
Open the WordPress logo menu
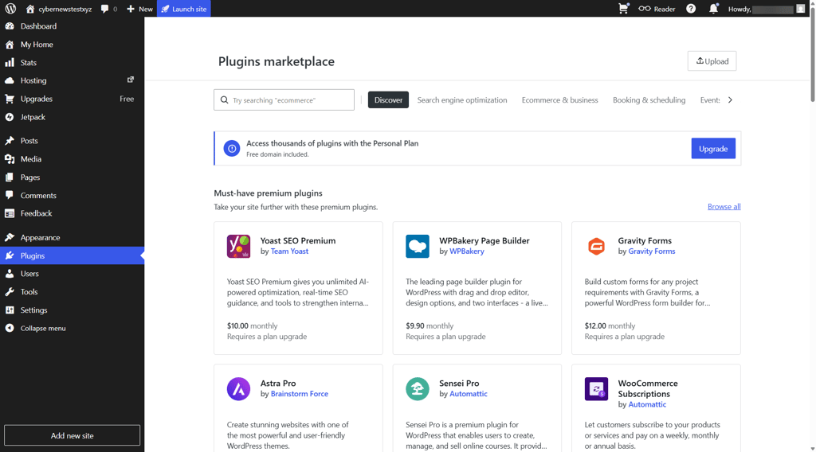[10, 9]
